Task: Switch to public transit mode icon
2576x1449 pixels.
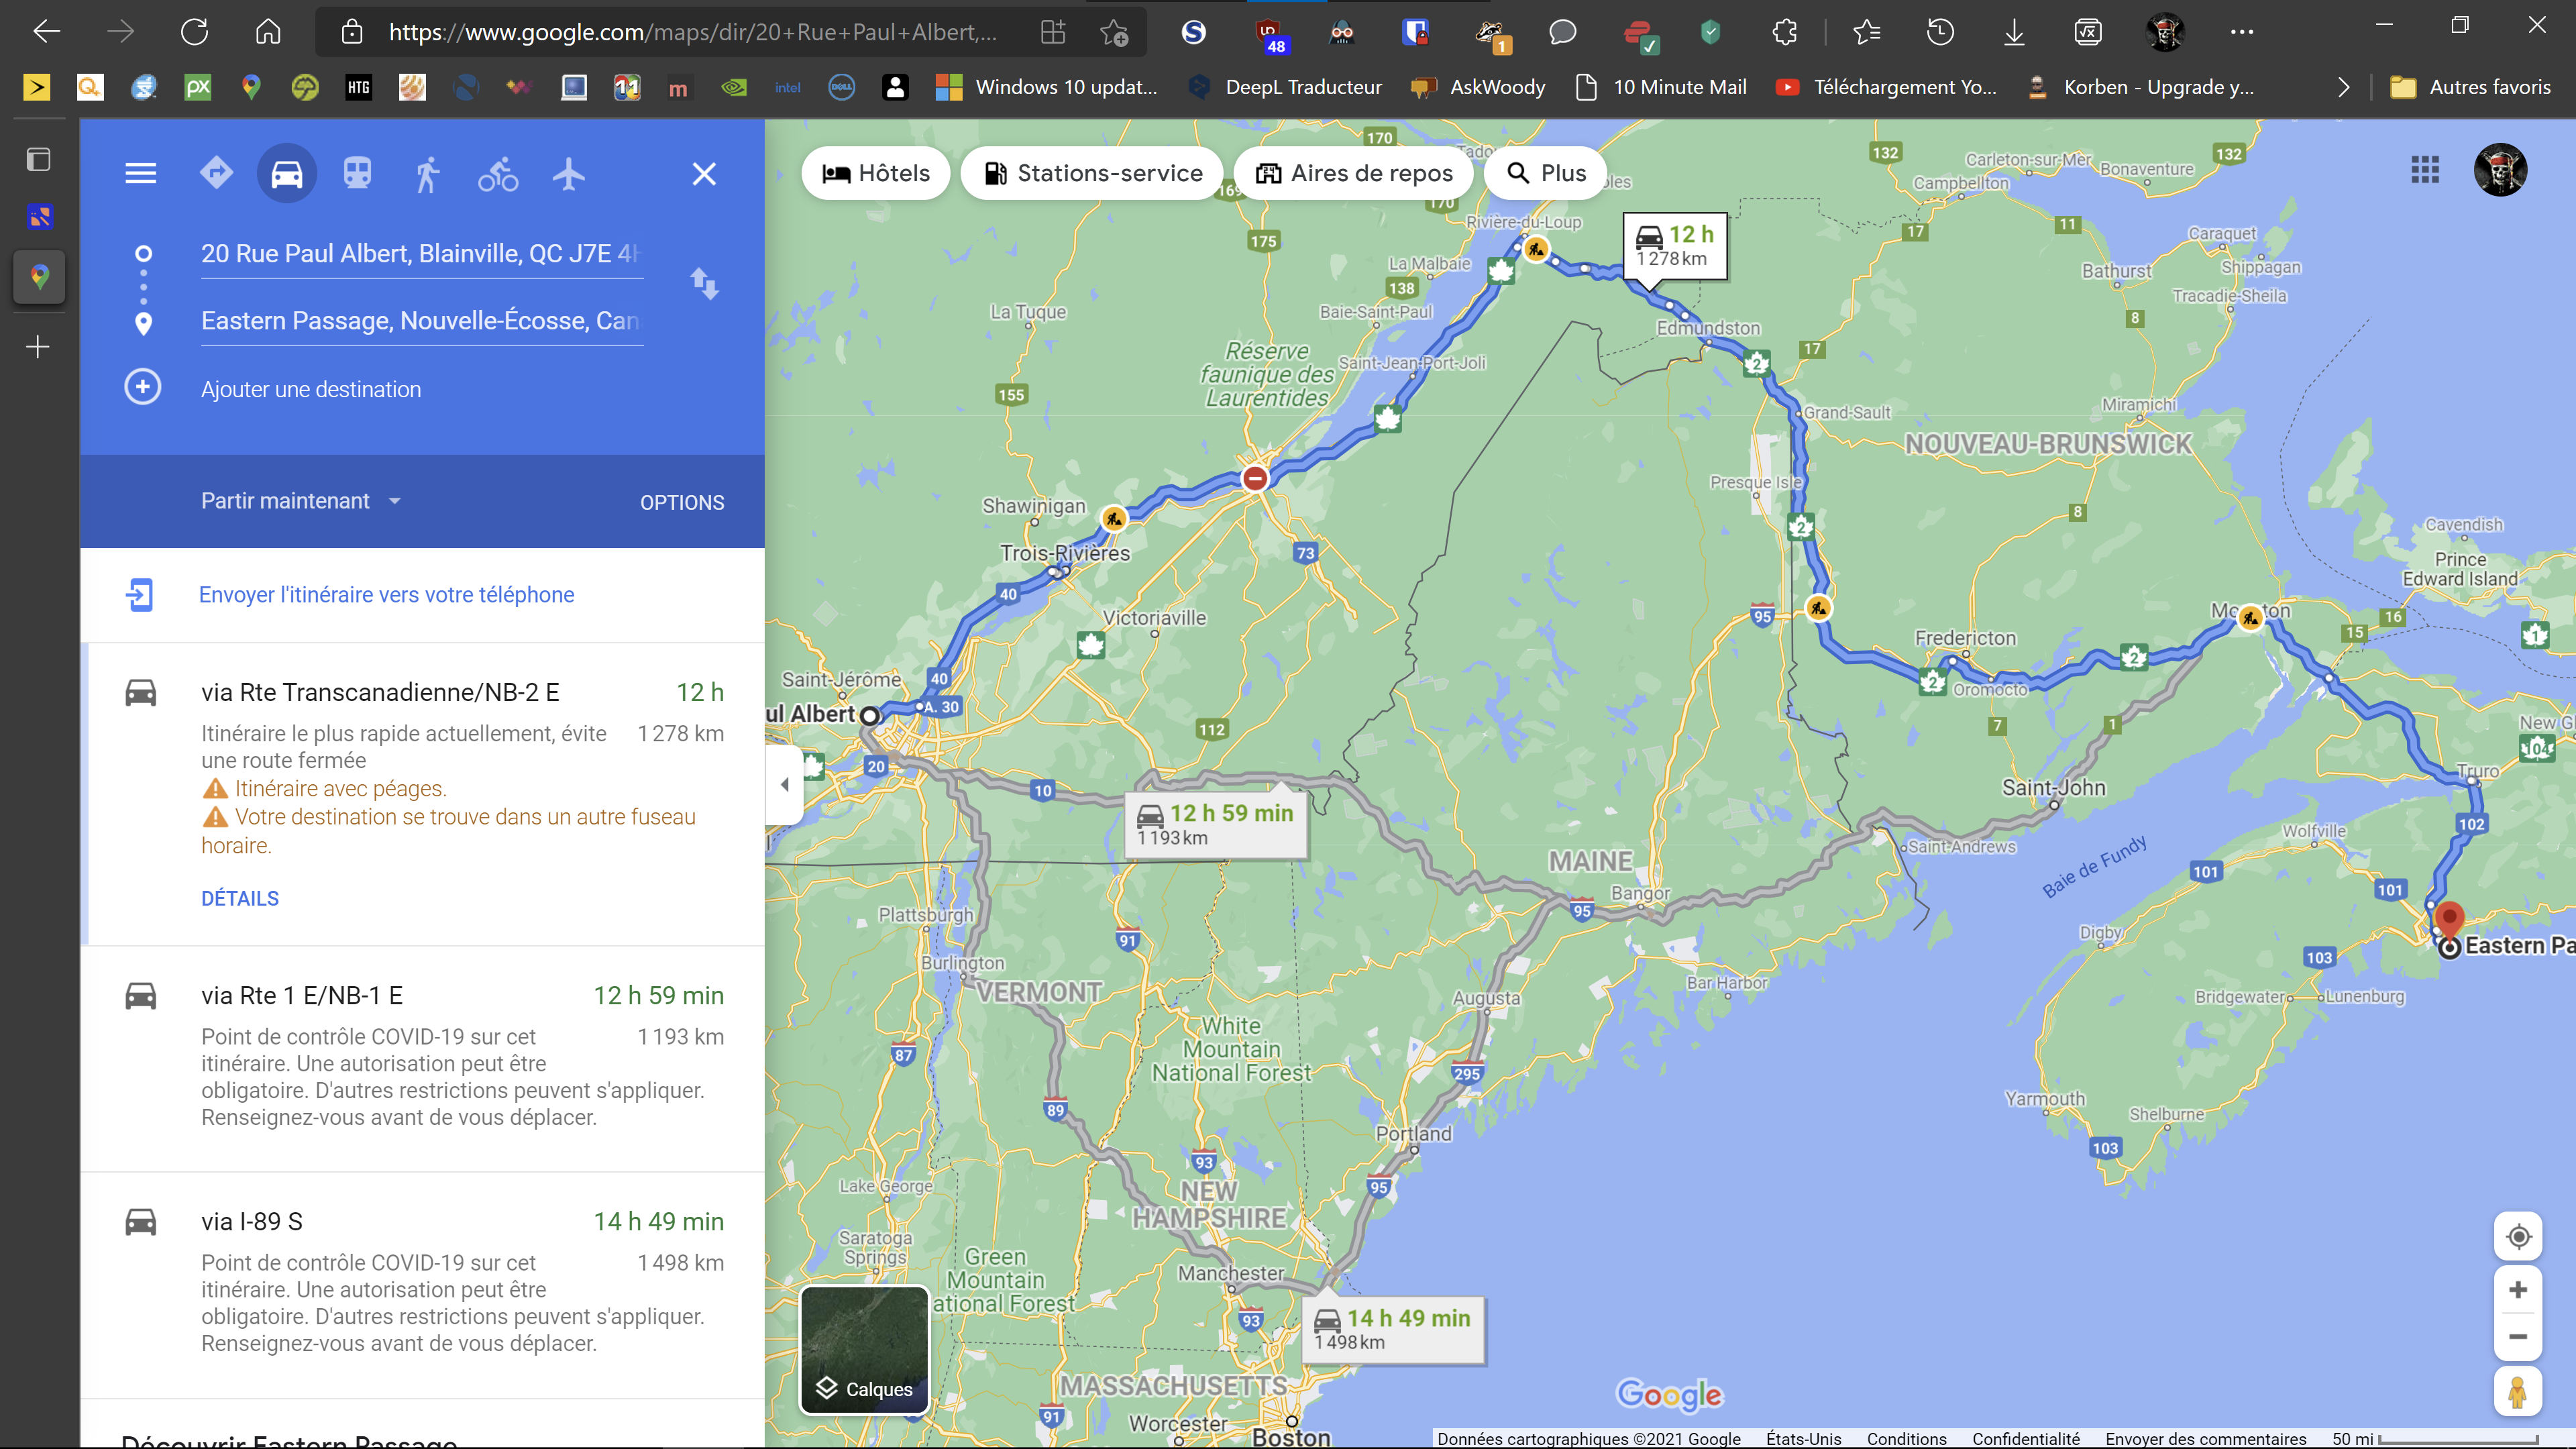Action: pyautogui.click(x=357, y=174)
